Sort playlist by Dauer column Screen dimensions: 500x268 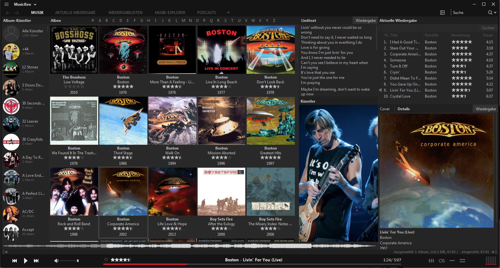[x=488, y=35]
